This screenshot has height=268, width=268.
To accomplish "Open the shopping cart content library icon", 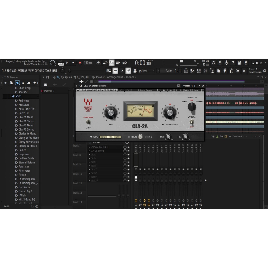I will click(x=244, y=71).
